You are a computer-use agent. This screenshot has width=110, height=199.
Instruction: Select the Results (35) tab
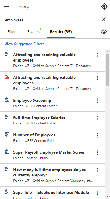(x=61, y=32)
